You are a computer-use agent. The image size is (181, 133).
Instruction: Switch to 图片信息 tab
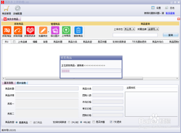coord(22,83)
